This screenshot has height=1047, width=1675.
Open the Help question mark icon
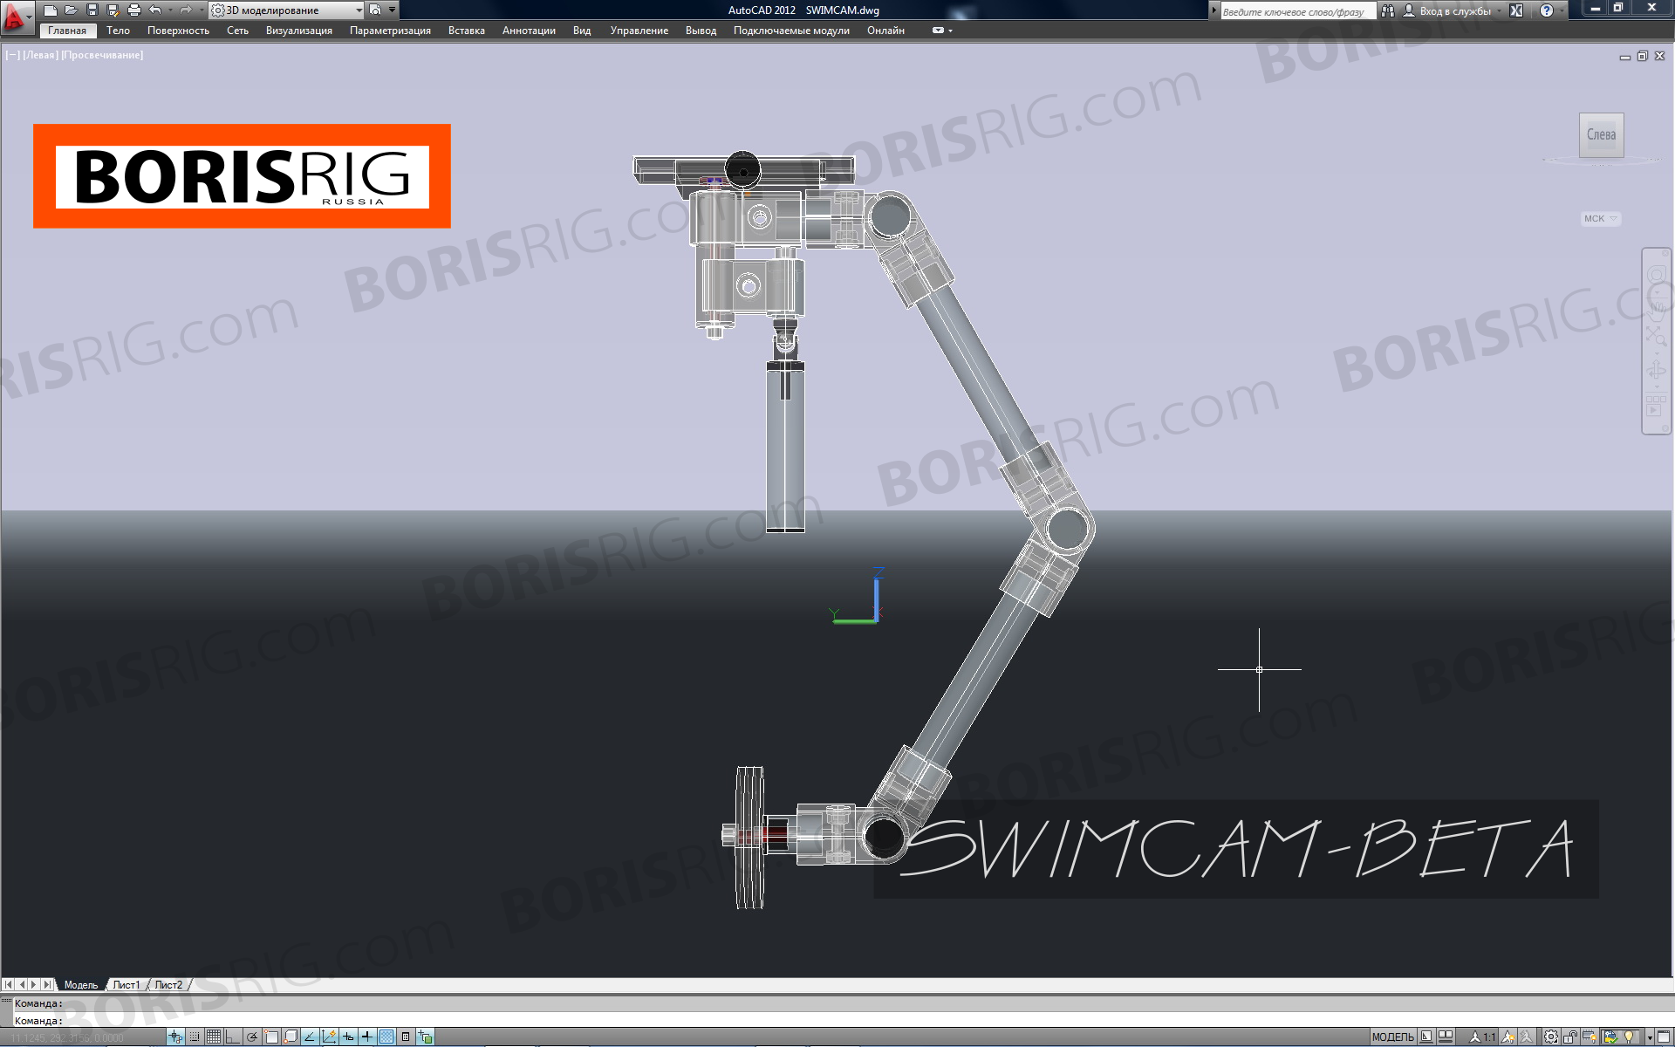pos(1547,11)
